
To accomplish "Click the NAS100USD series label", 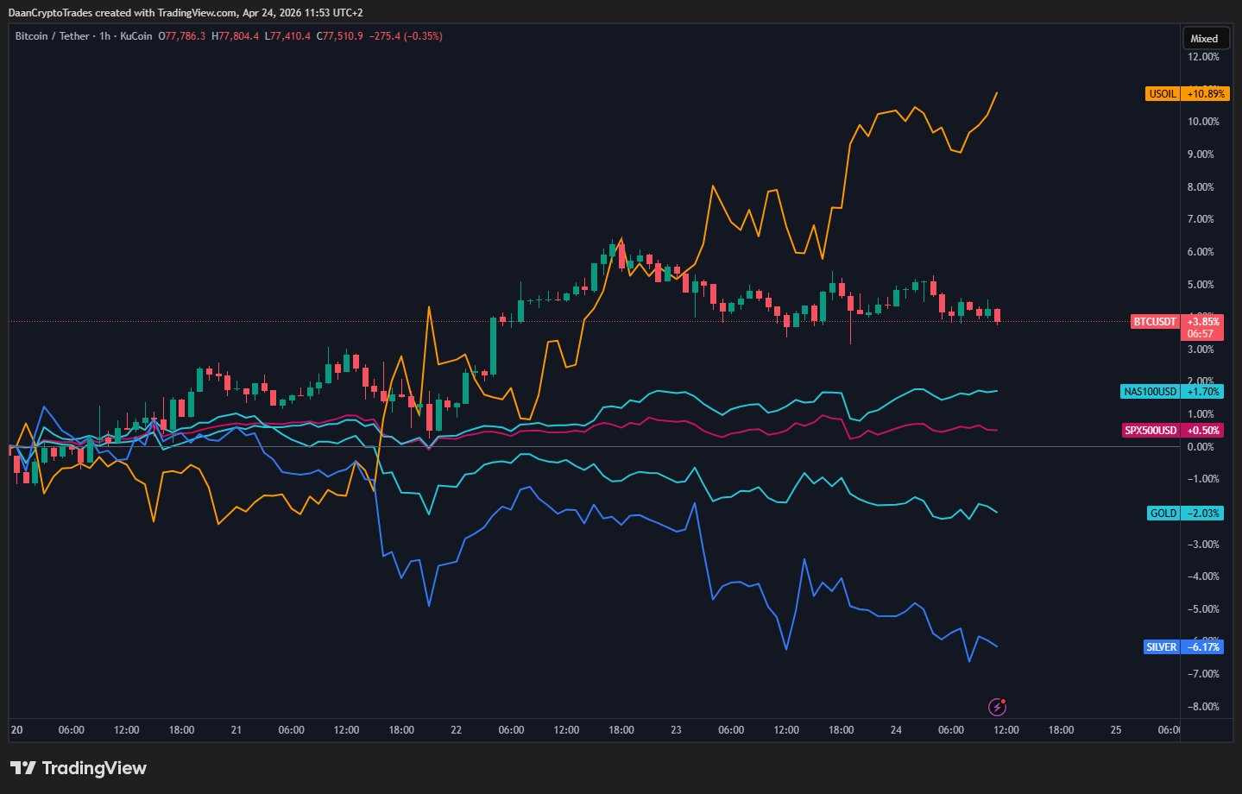I will tap(1150, 392).
